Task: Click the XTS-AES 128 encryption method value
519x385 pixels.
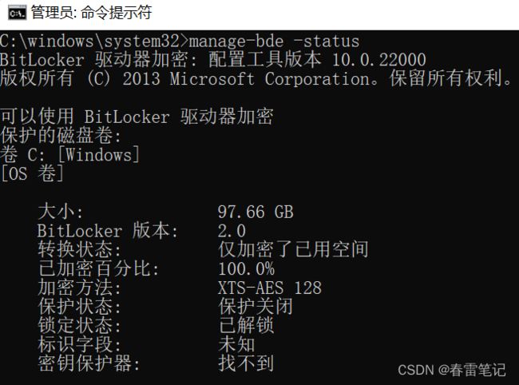Action: pyautogui.click(x=270, y=288)
